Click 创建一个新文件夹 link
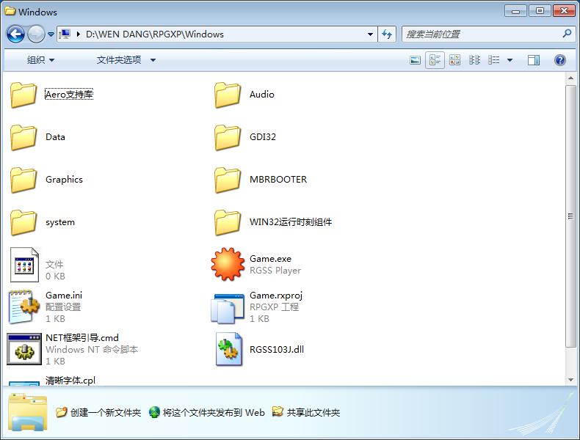Viewport: 580px width, 440px height. tap(98, 412)
